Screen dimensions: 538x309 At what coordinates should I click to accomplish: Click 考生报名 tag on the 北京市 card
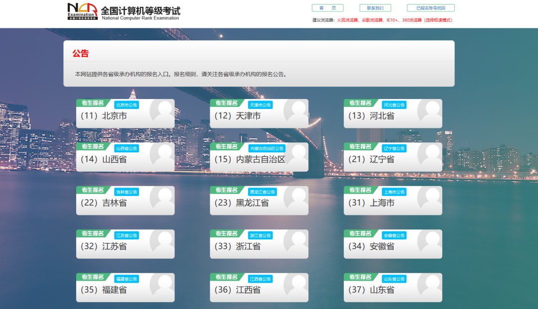click(x=93, y=103)
